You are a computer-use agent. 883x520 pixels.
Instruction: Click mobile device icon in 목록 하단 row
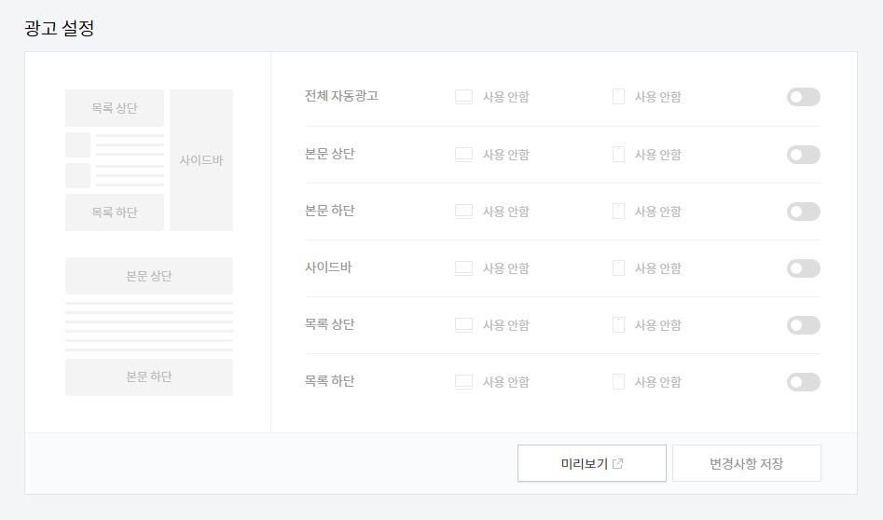click(x=618, y=381)
